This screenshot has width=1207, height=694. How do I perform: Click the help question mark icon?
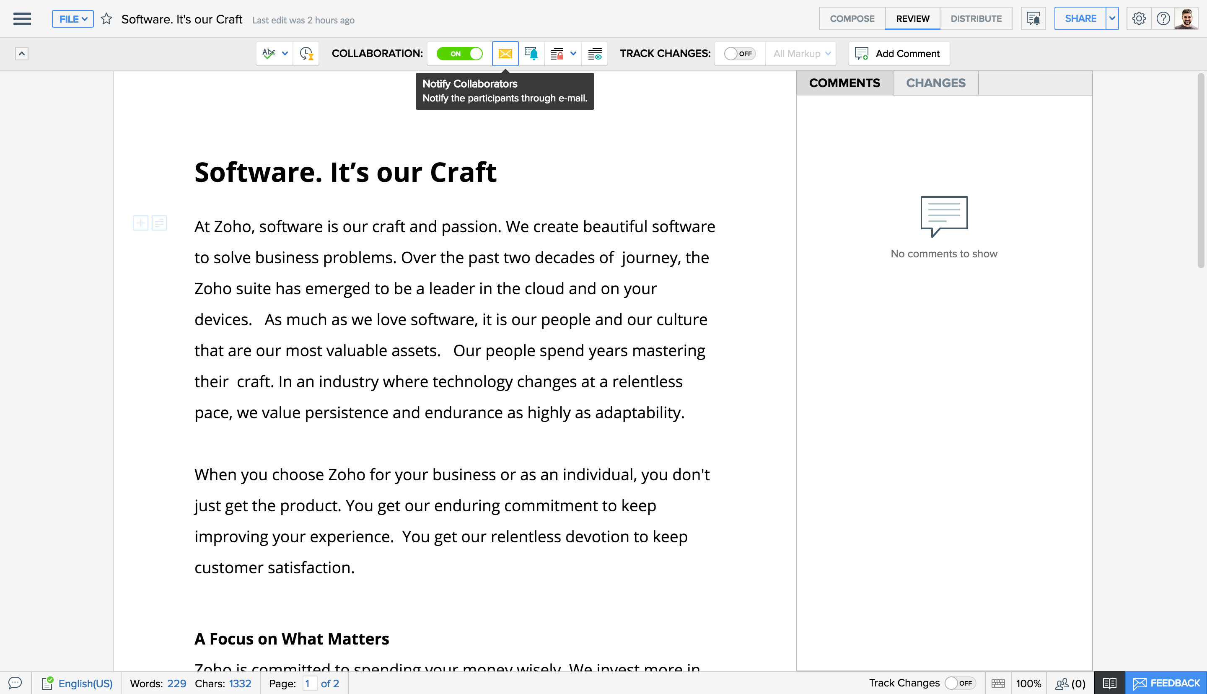tap(1163, 18)
